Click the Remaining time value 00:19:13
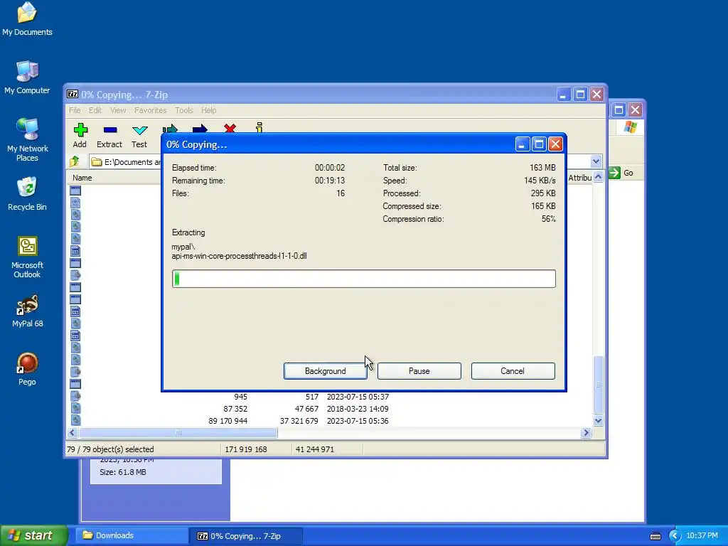728x546 pixels. 330,181
